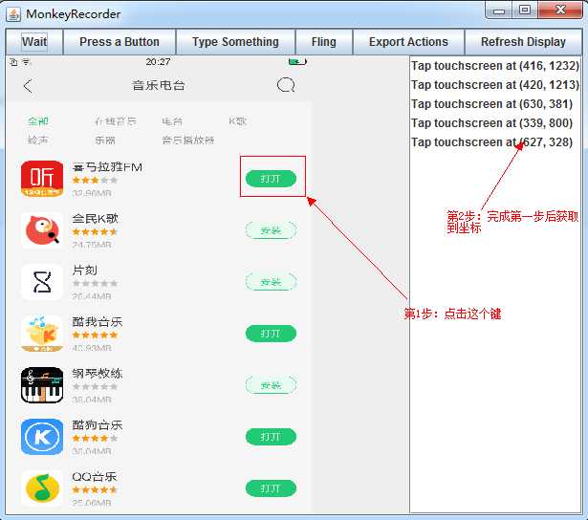
Task: Click the Wi-Fi icon in phone status bar
Action: click(26, 62)
